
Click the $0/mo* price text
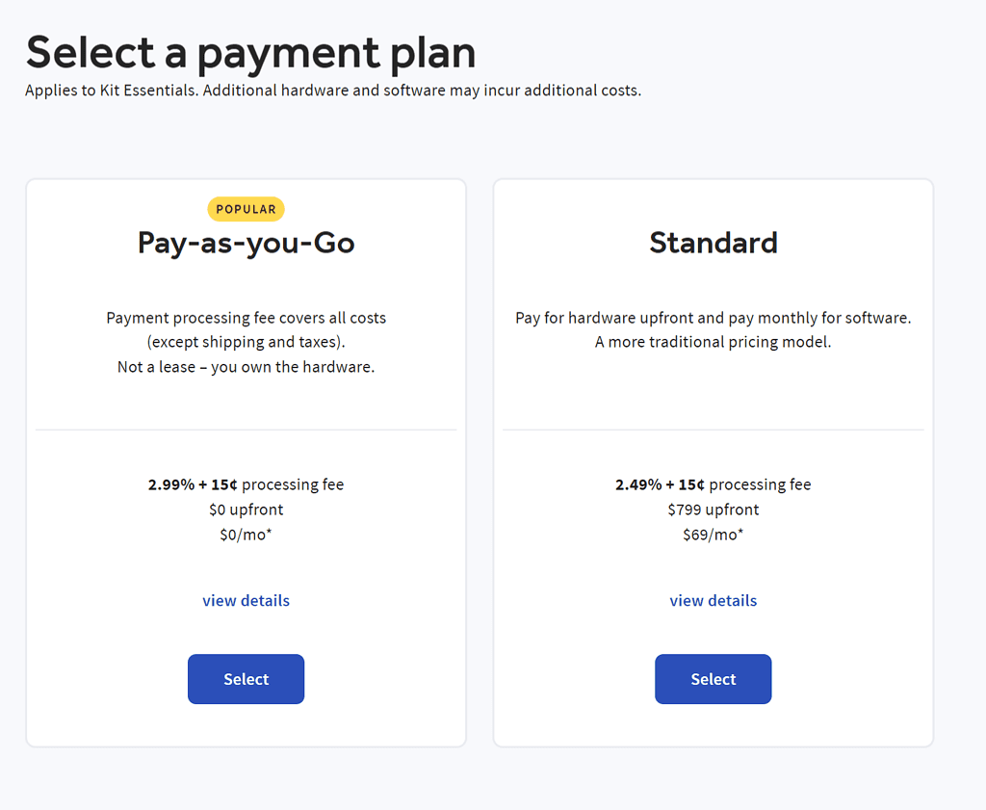[246, 535]
